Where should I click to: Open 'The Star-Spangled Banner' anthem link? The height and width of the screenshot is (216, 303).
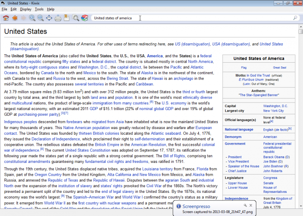259,95
